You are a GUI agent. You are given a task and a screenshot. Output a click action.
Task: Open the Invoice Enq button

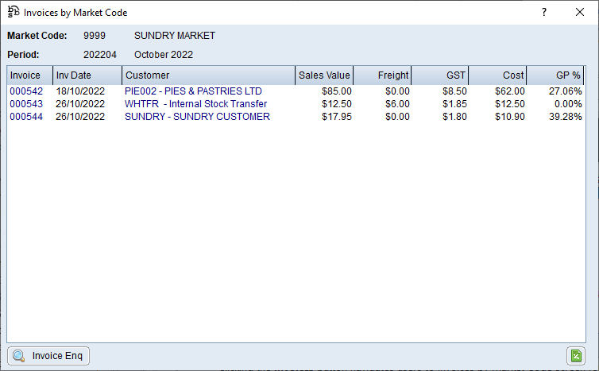pos(48,356)
